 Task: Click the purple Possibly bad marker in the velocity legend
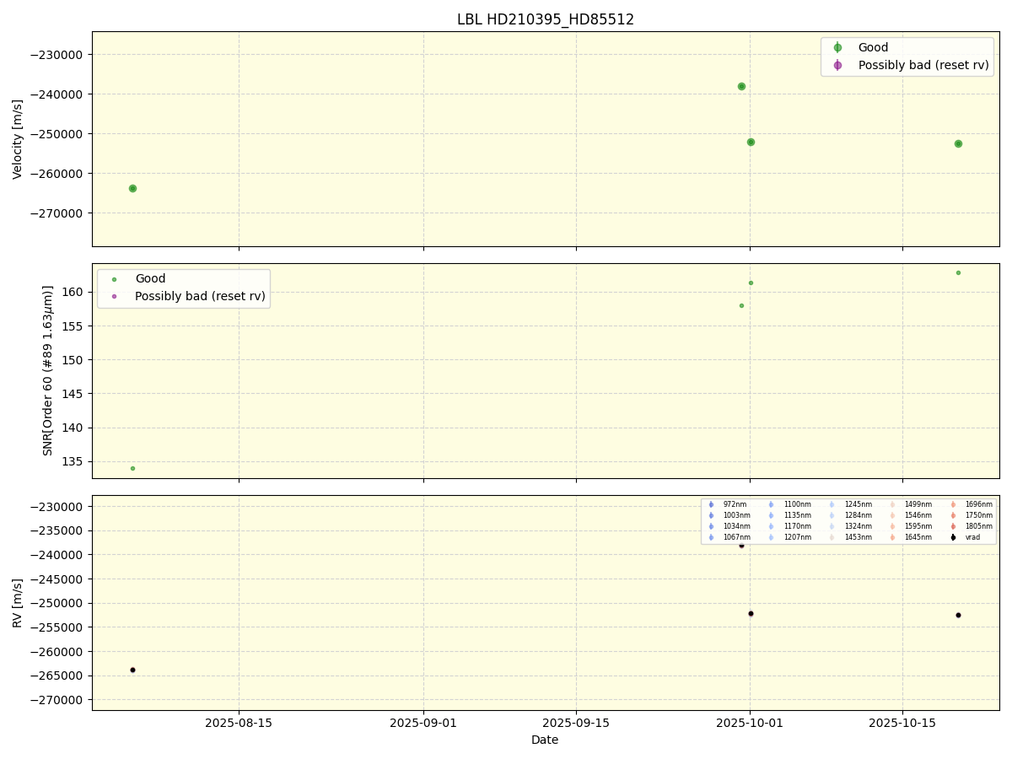pyautogui.click(x=837, y=65)
